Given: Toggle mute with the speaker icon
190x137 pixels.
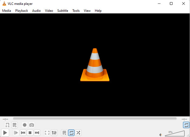Looking at the screenshot, I should pyautogui.click(x=161, y=134).
